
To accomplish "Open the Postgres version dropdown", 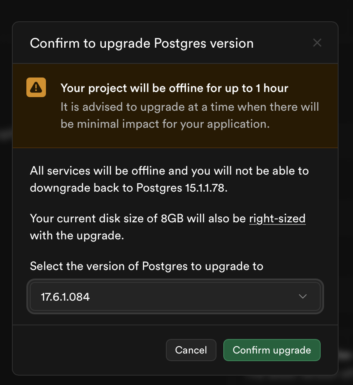I will [x=175, y=296].
